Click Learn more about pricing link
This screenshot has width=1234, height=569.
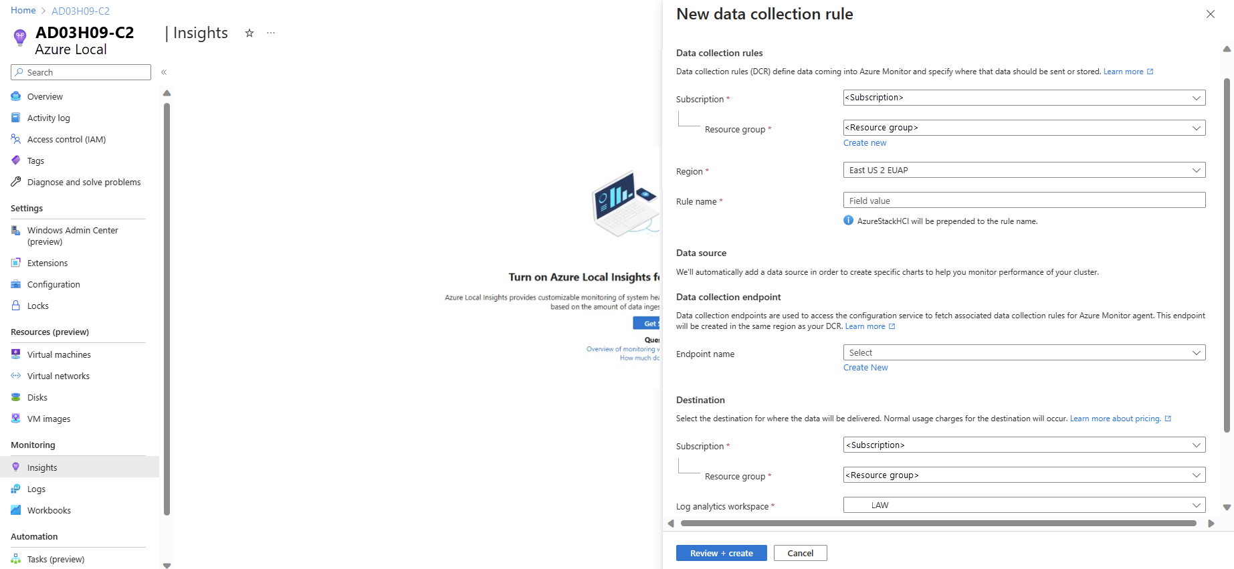click(1120, 419)
